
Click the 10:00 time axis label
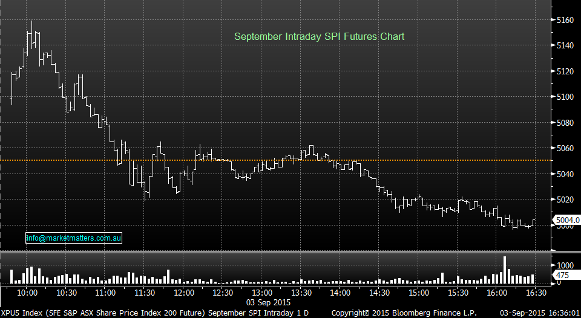(27, 293)
